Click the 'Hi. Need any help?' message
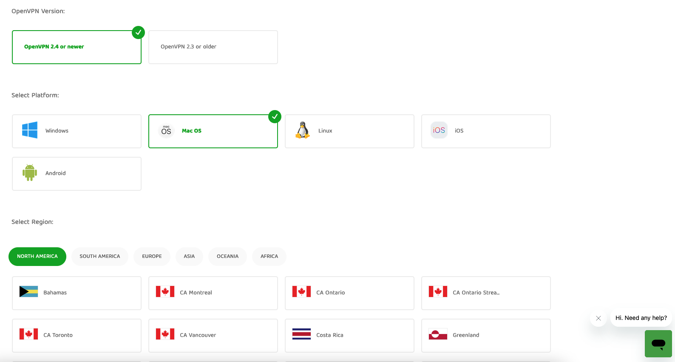This screenshot has height=362, width=675. tap(641, 318)
